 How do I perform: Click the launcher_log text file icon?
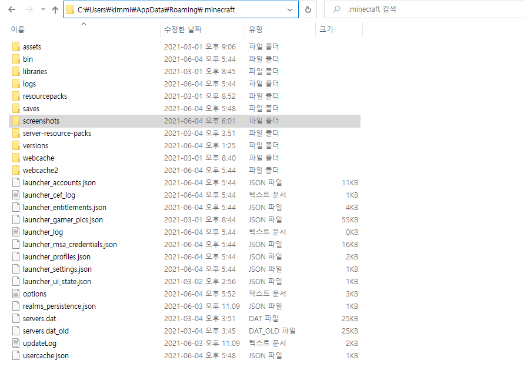(x=16, y=232)
